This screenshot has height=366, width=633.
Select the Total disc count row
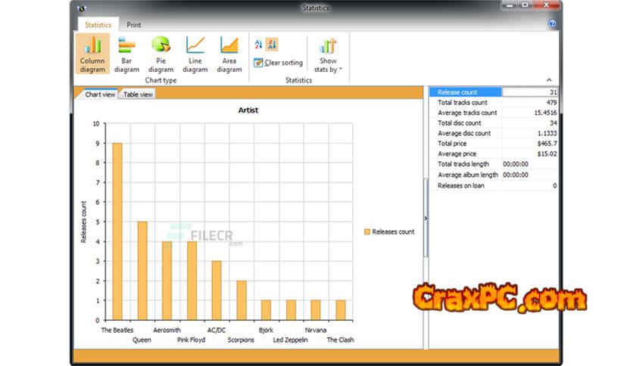click(x=494, y=123)
